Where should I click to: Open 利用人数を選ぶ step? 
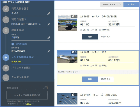click(x=20, y=9)
